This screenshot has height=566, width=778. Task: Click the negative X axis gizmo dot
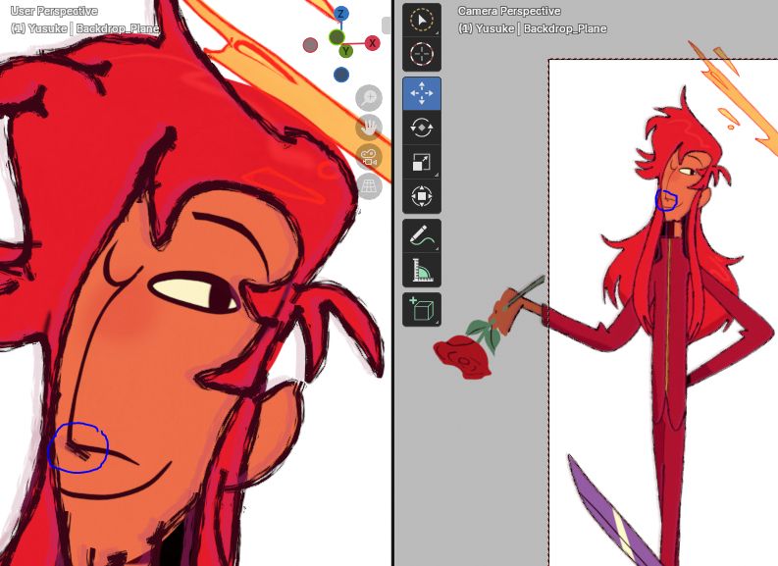coord(310,45)
